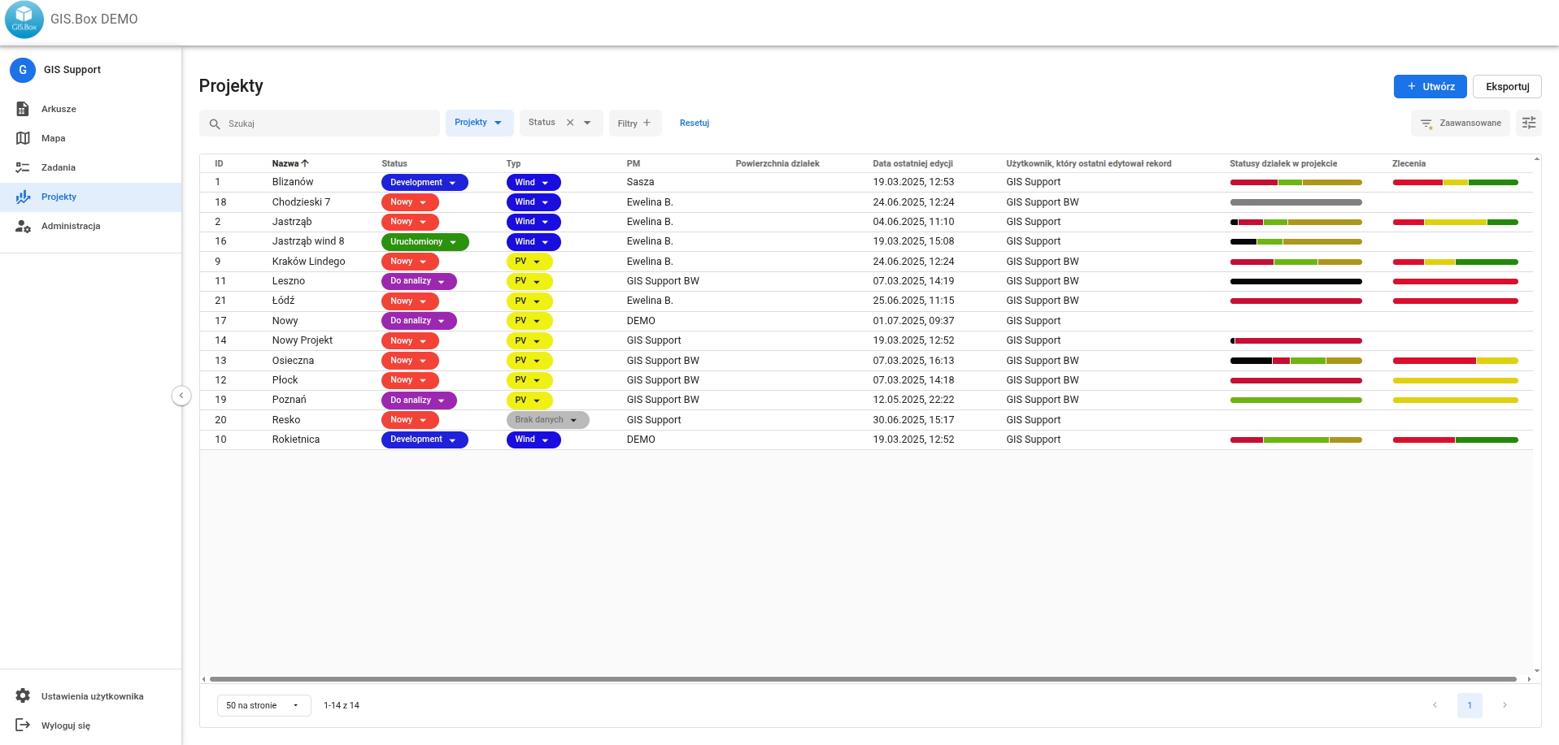Open Blizanów Development status dropdown

pyautogui.click(x=425, y=183)
